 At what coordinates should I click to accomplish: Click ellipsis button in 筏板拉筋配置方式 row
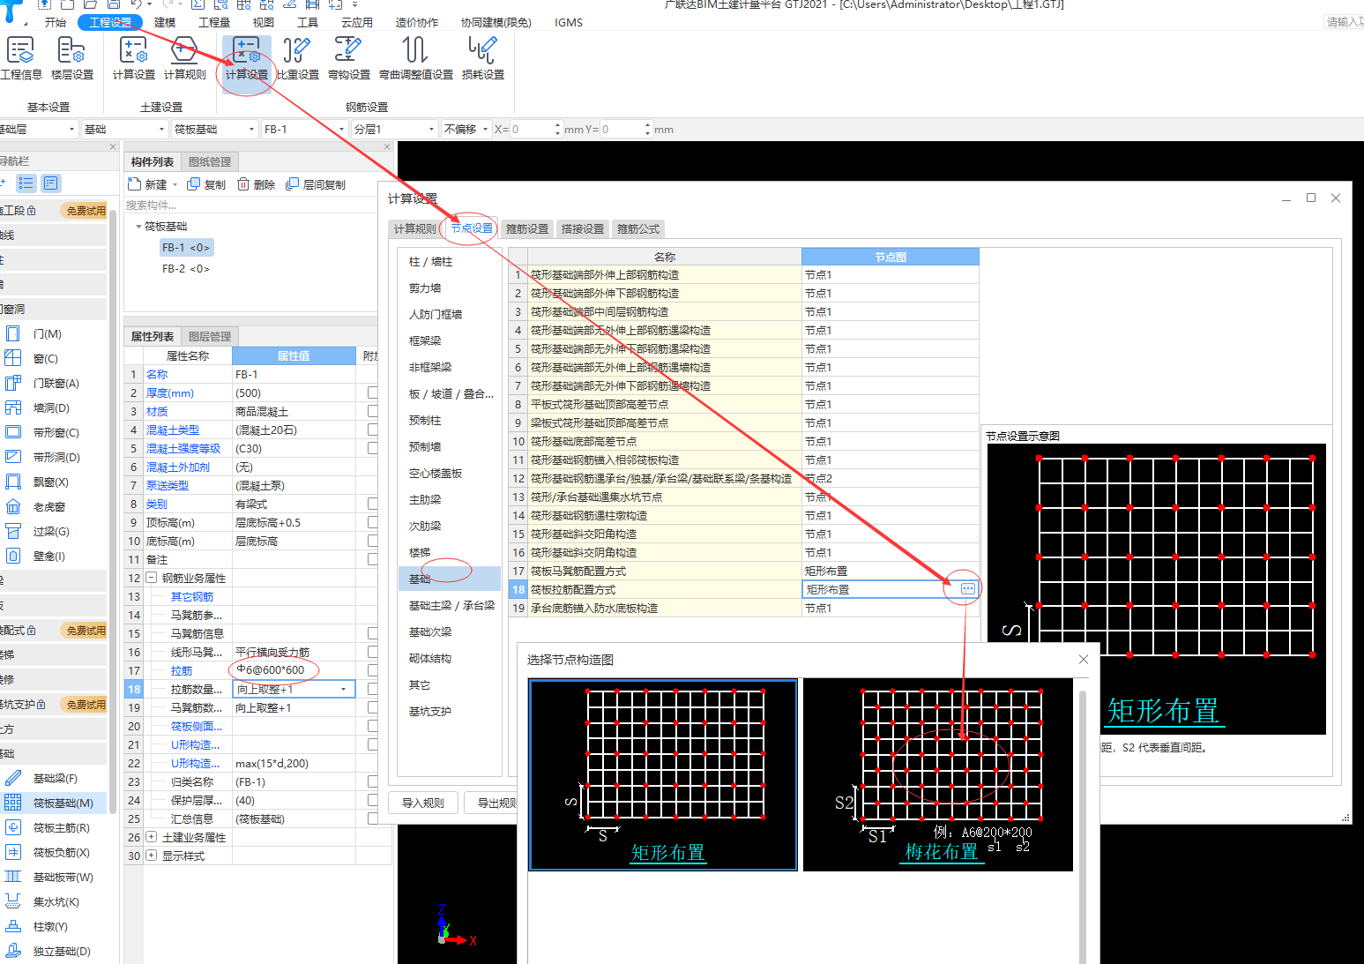coord(968,589)
